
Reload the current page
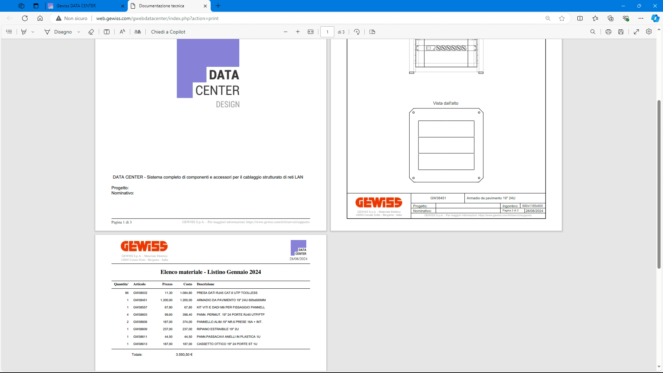(x=25, y=18)
